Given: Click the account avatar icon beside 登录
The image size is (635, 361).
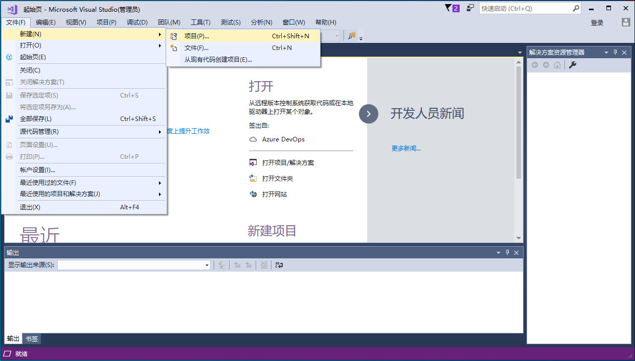Looking at the screenshot, I should point(626,22).
